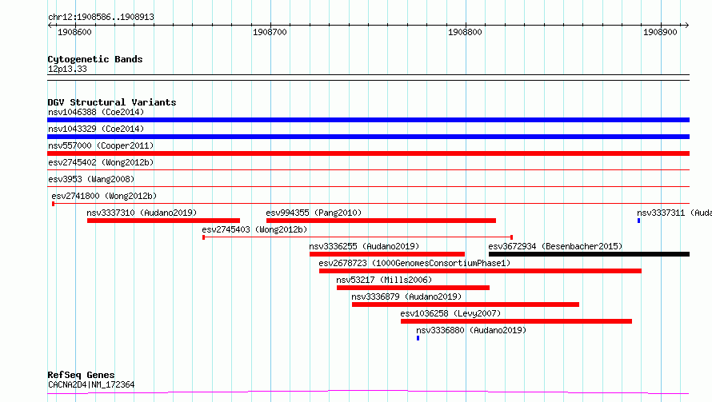Click the esv2741800 (Wong2012b) label
Screen dimensions: 712x402
click(104, 196)
